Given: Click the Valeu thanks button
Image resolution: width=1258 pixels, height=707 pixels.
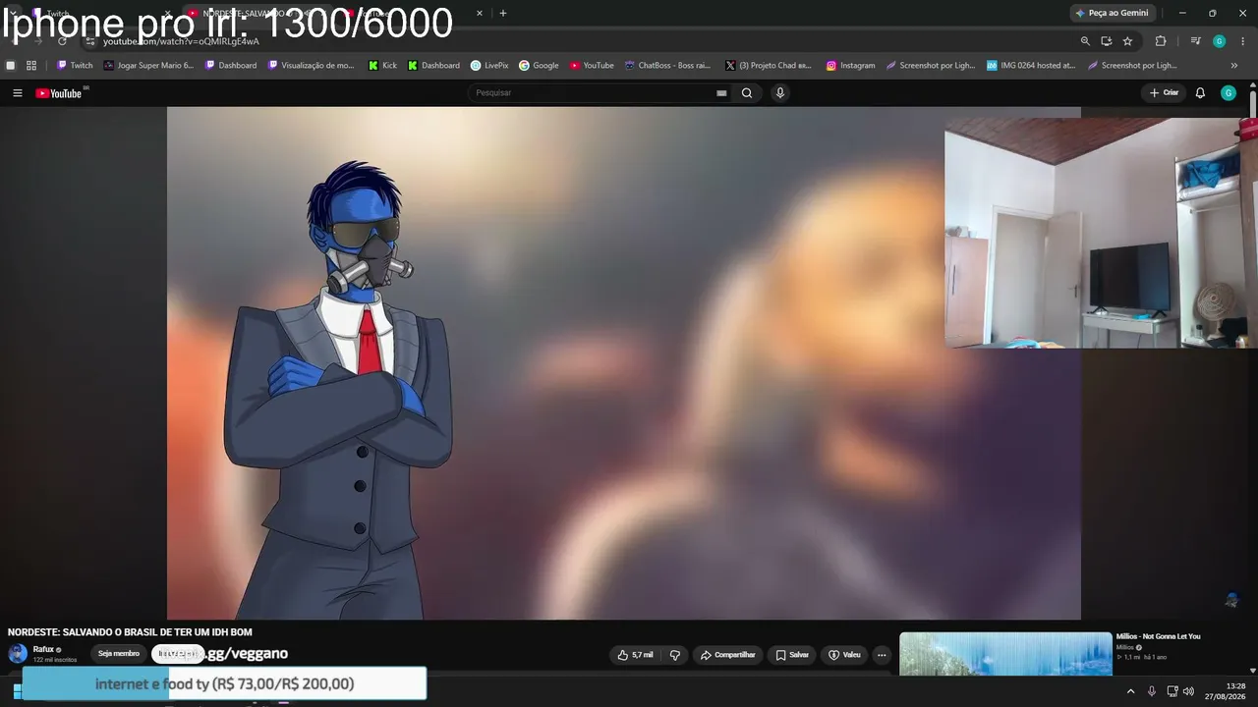Looking at the screenshot, I should point(844,655).
